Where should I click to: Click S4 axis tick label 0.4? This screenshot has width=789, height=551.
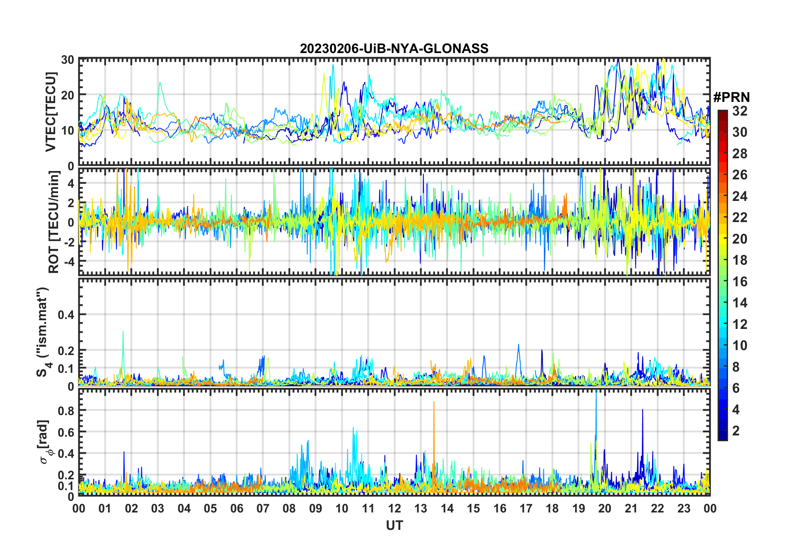66,315
